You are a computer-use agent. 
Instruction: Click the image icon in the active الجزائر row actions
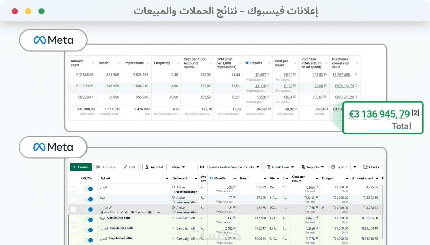click(x=150, y=212)
